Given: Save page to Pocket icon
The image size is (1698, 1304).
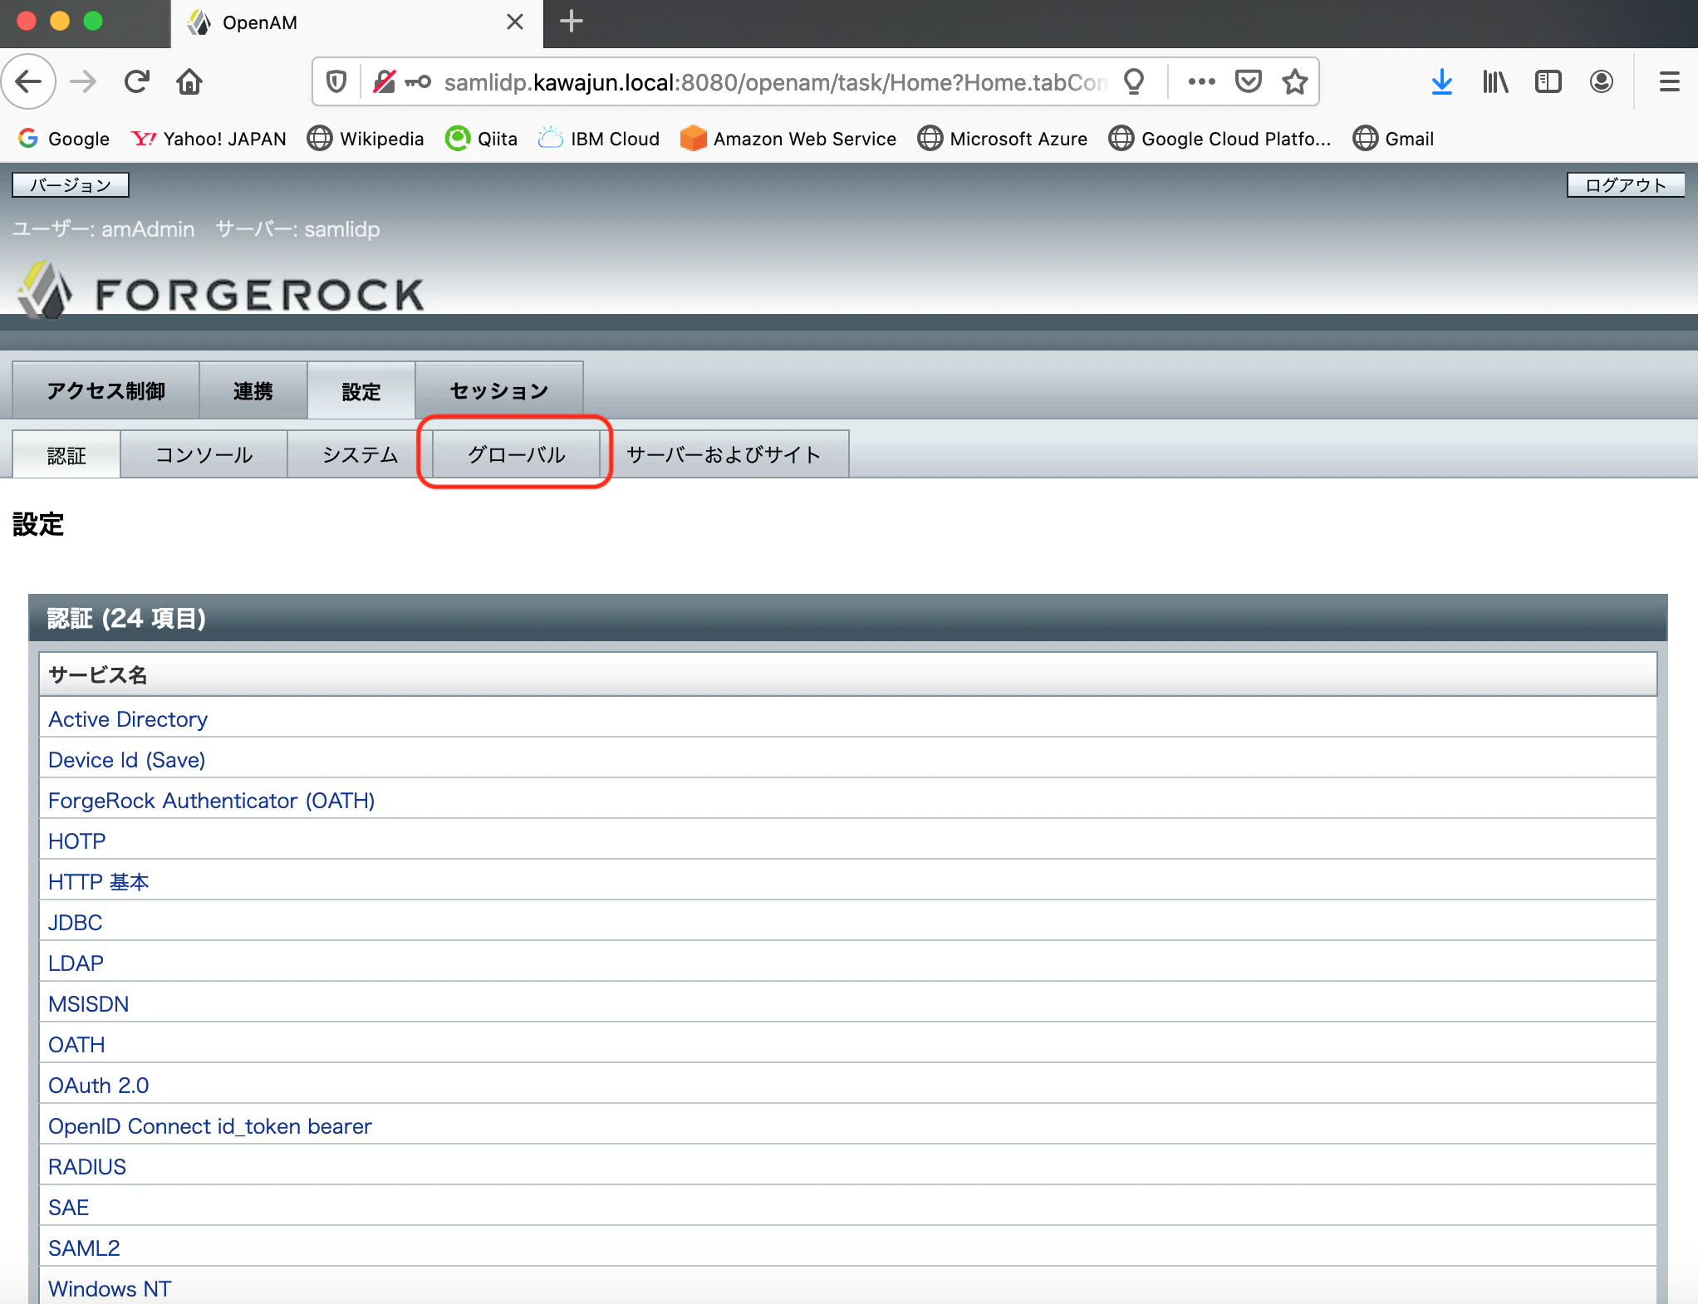Looking at the screenshot, I should (1248, 81).
